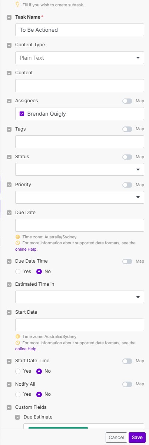The width and height of the screenshot is (149, 445).
Task: Uncheck the Brendan Quigly assignee checkbox
Action: tap(22, 114)
